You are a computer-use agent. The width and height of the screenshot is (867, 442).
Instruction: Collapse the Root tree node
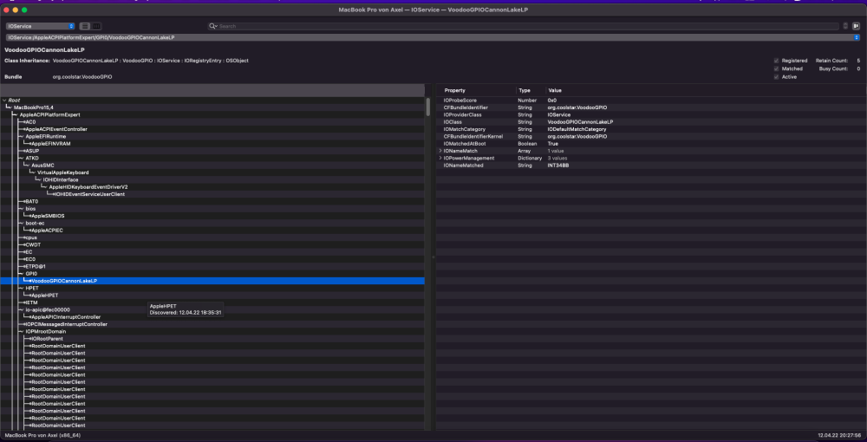[x=4, y=101]
